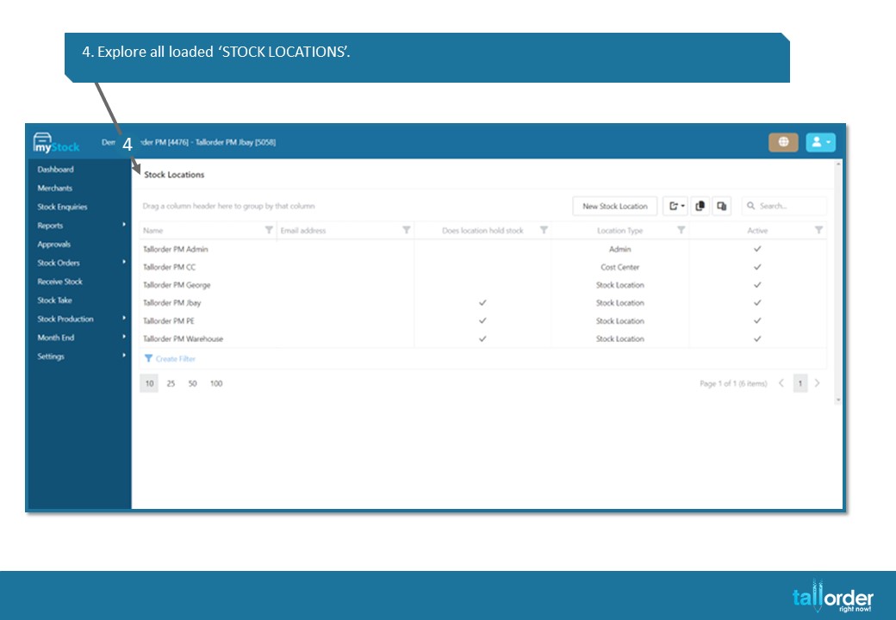Expand the Settings sidebar menu
The image size is (896, 620).
79,356
